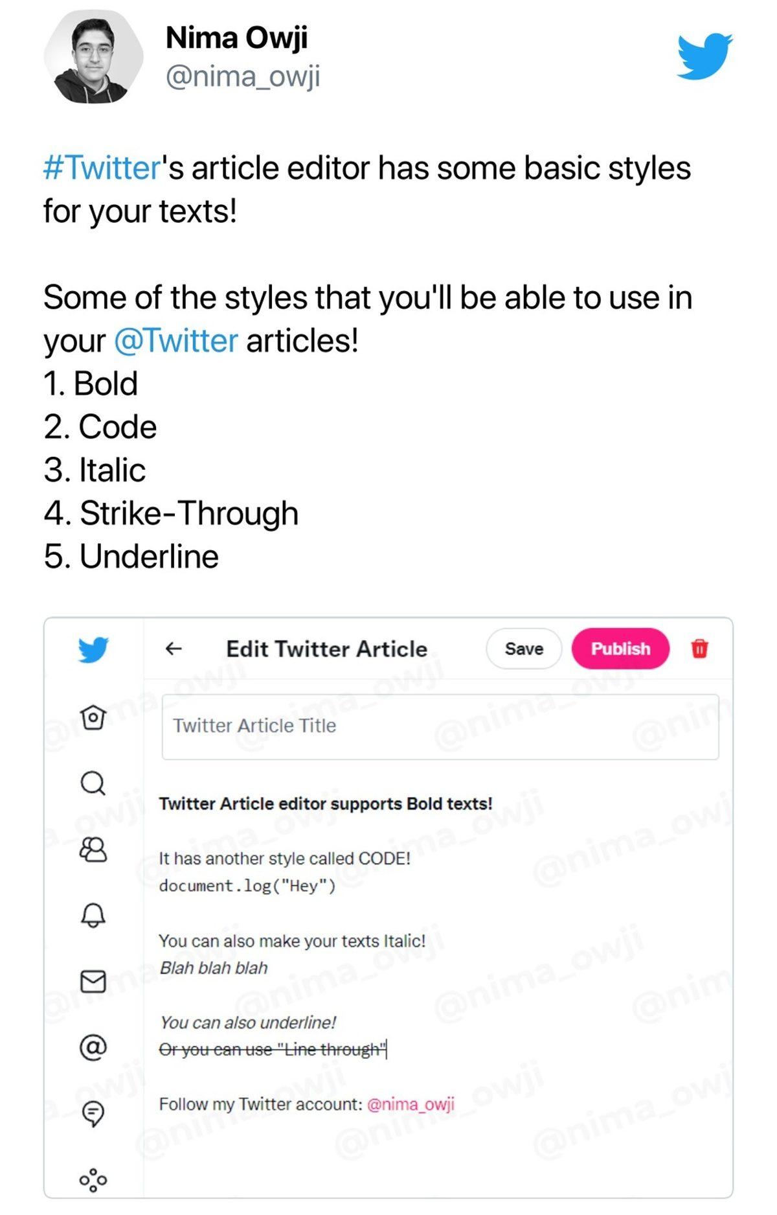
Task: Click the back arrow next to Edit Twitter Article
Action: pos(174,648)
